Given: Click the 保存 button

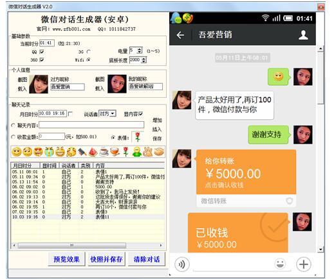Looking at the screenshot, I should (157, 139).
